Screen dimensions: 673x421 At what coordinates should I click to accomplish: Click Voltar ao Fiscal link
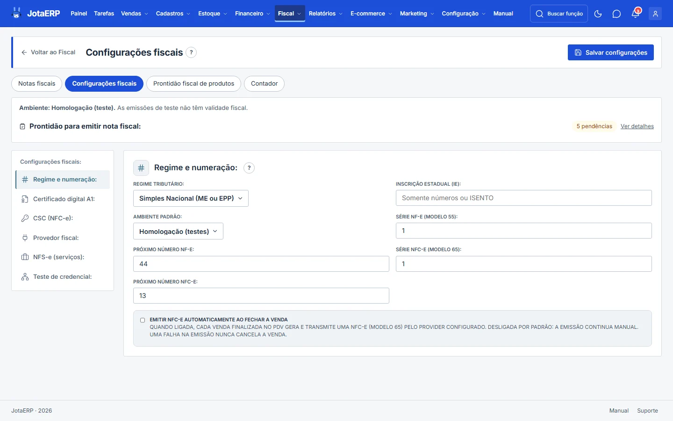pyautogui.click(x=48, y=52)
